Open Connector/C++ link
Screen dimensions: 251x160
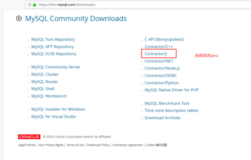pyautogui.click(x=159, y=47)
